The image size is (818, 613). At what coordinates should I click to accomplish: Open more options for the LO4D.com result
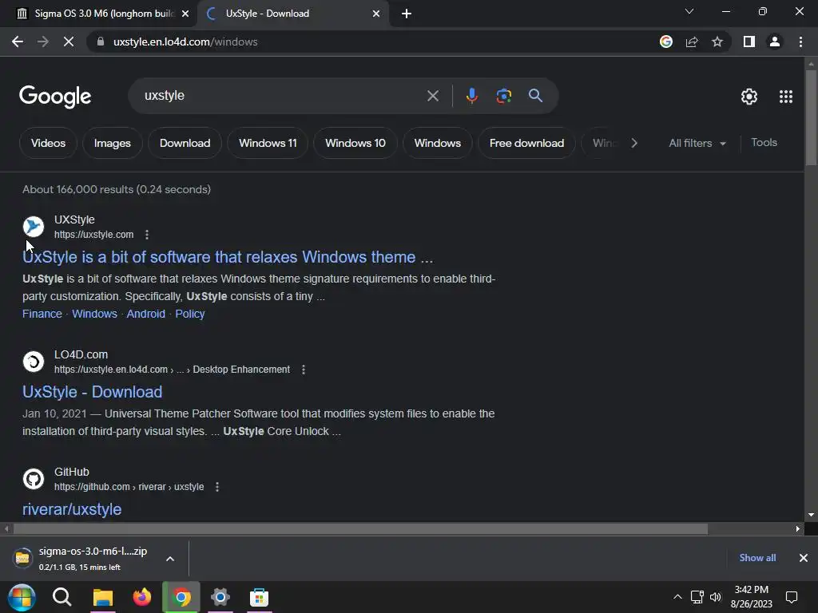point(303,370)
